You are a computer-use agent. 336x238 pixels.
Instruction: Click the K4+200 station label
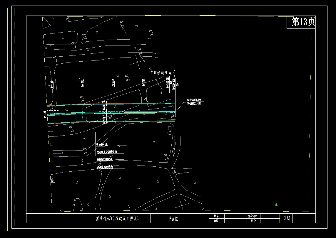pos(82,83)
